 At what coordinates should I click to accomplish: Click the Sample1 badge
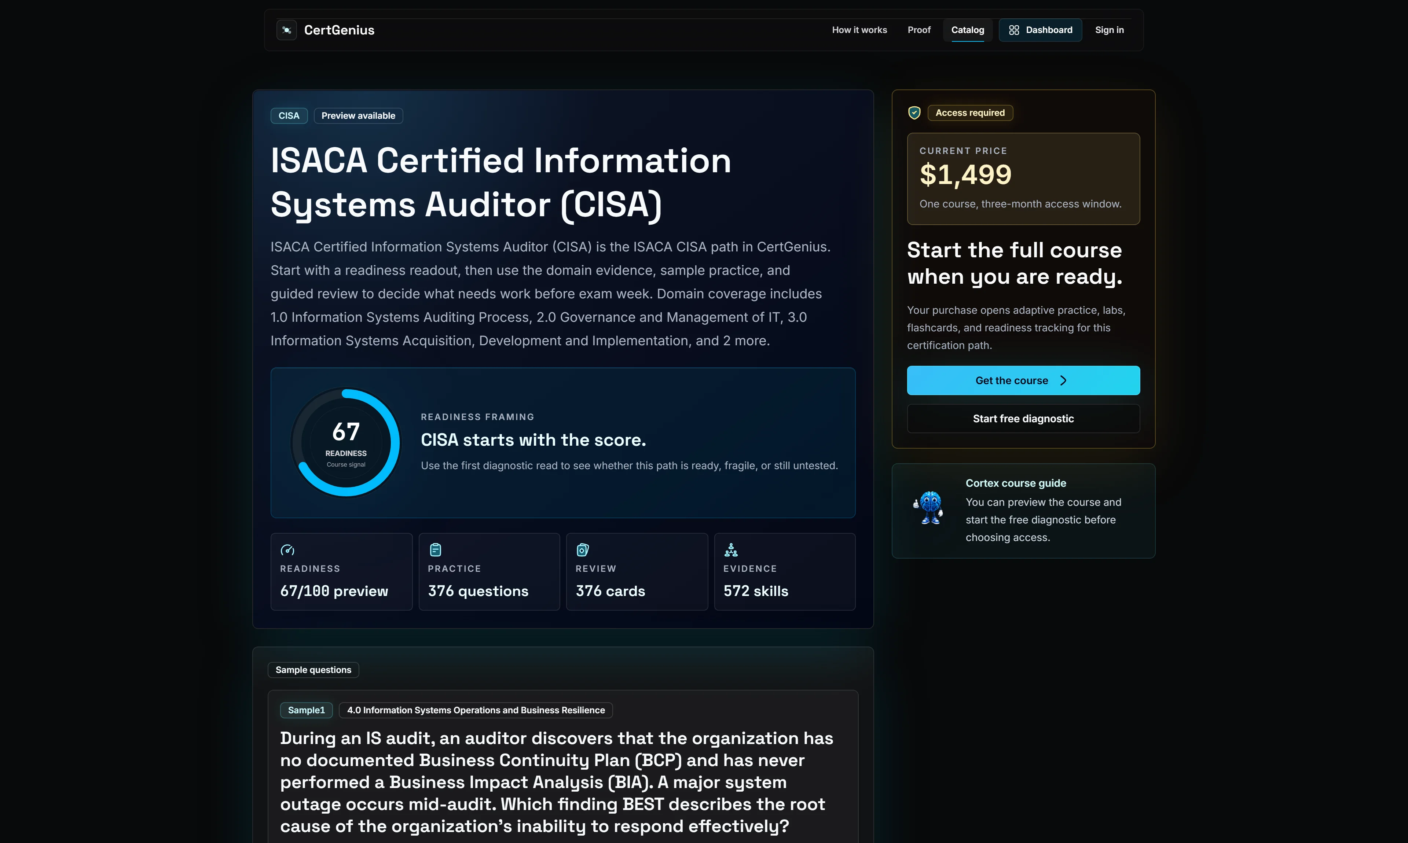[x=306, y=711]
